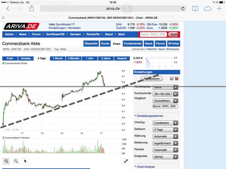Open the Forum menu in navigation bar

(36, 35)
